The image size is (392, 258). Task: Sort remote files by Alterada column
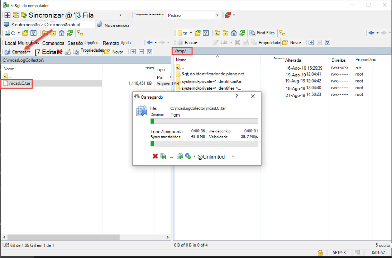point(293,60)
